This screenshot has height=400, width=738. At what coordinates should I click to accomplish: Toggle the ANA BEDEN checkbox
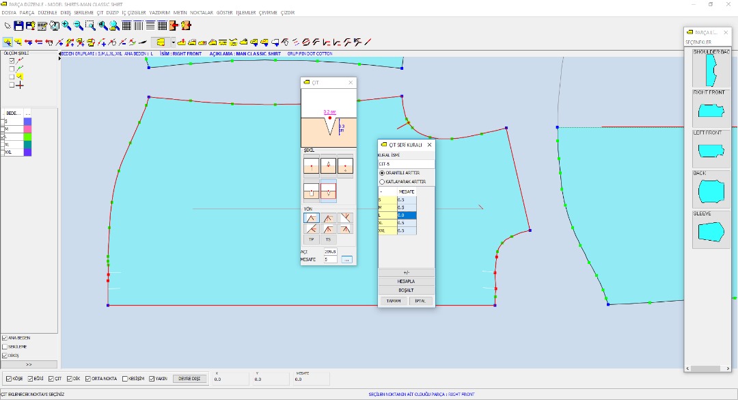pyautogui.click(x=5, y=338)
